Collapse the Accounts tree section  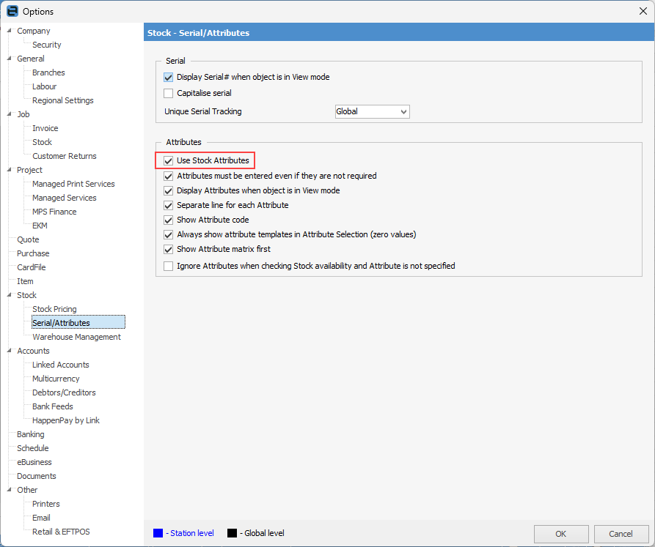[x=9, y=351]
